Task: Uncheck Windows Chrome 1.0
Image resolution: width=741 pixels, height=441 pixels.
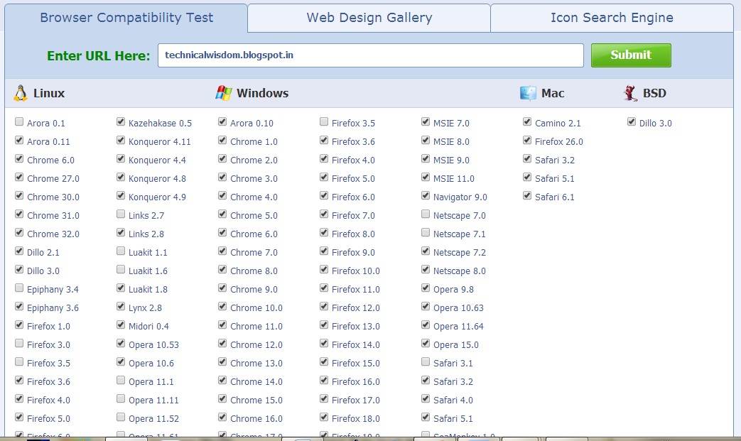Action: pyautogui.click(x=222, y=140)
